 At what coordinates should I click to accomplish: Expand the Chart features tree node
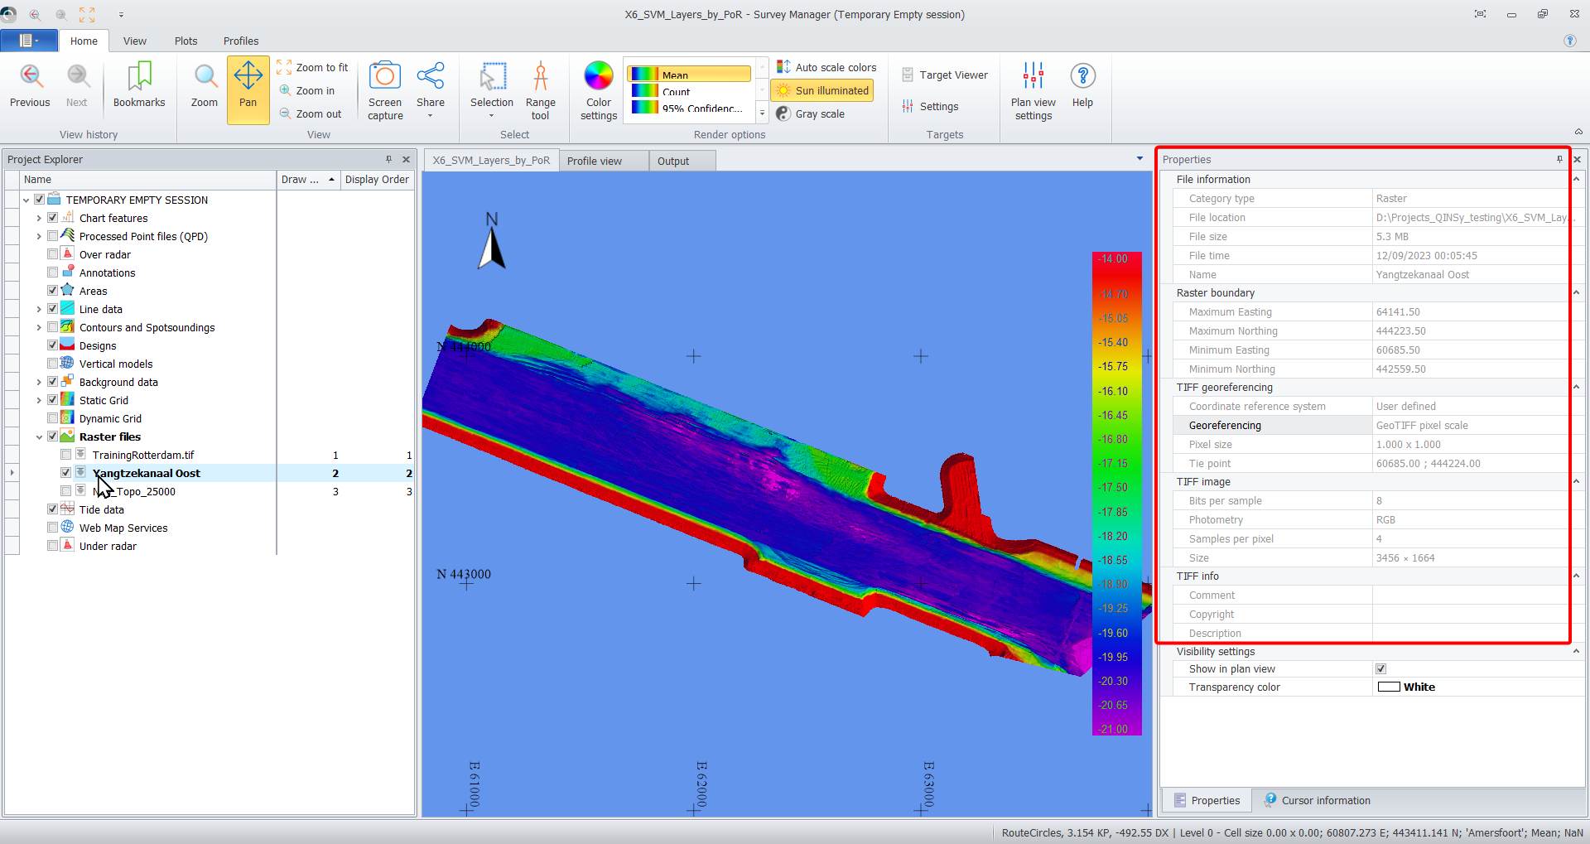coord(39,219)
